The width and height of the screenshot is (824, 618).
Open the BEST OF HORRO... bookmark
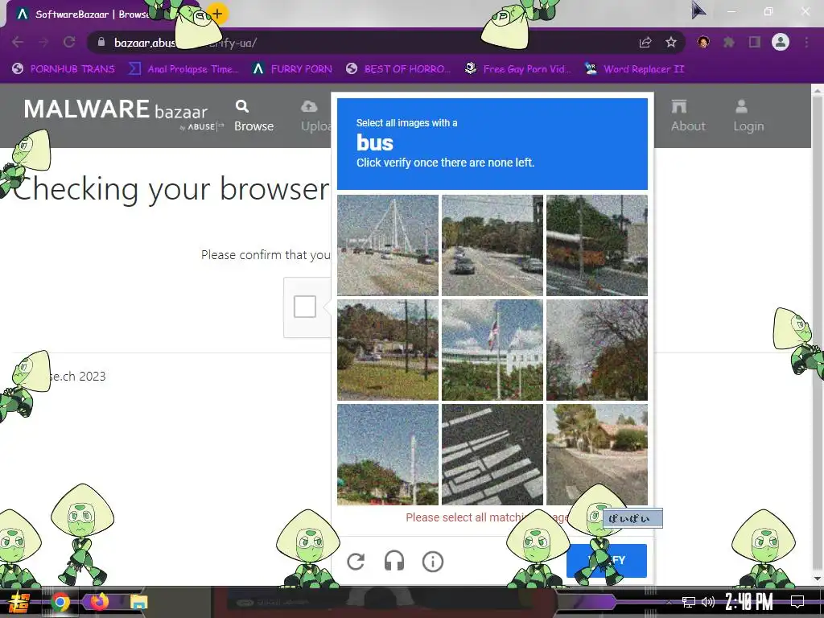(x=398, y=69)
